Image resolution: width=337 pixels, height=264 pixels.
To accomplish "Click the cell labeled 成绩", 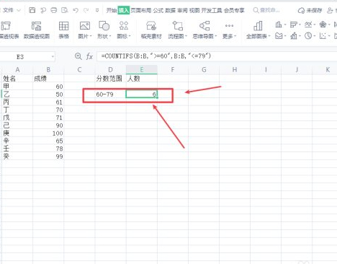I will point(48,79).
